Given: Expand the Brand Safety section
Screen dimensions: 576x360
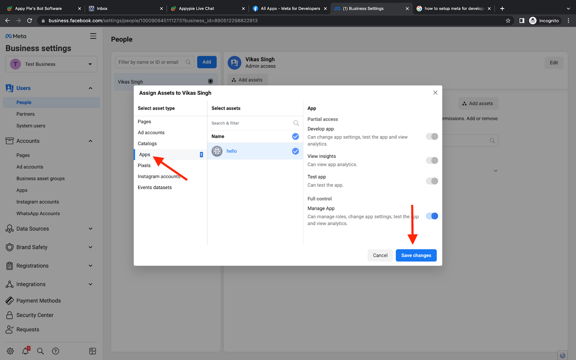Looking at the screenshot, I should (90, 247).
